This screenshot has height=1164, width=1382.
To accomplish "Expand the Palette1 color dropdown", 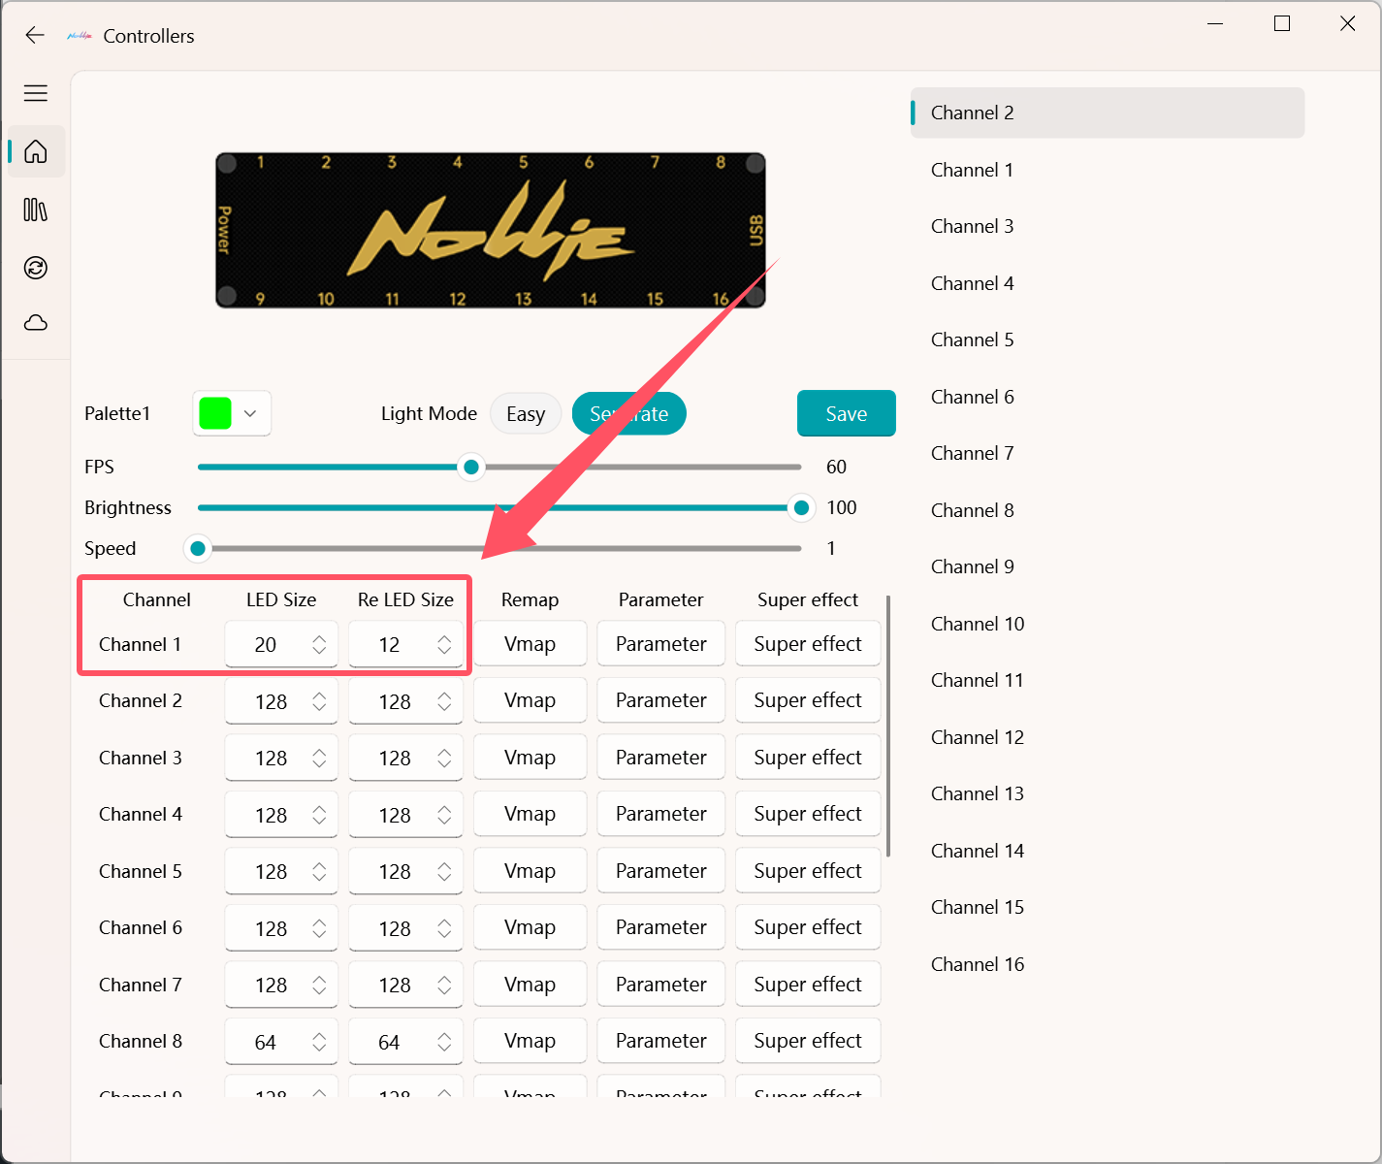I will pos(250,414).
